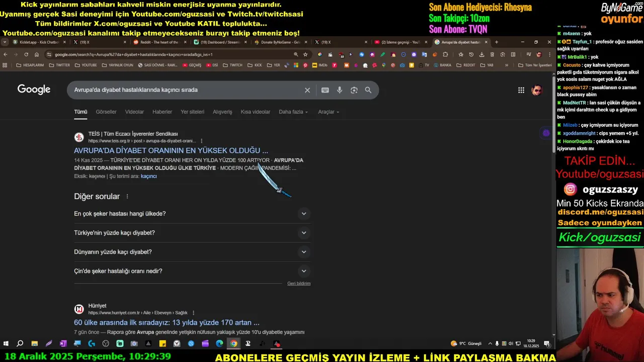Screen dimensions: 644x362
Task: Click 'Geri bildirim' feedback link
Action: click(299, 284)
